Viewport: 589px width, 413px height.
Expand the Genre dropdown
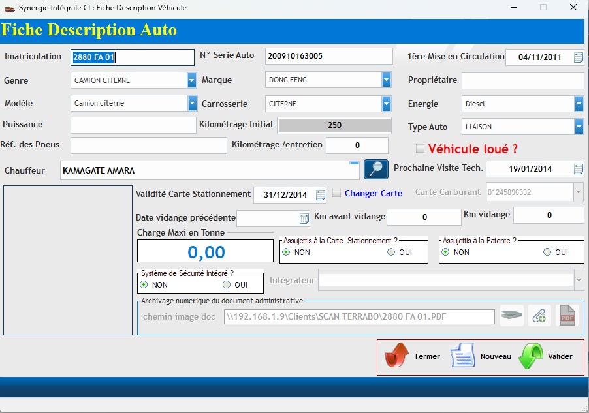[192, 80]
